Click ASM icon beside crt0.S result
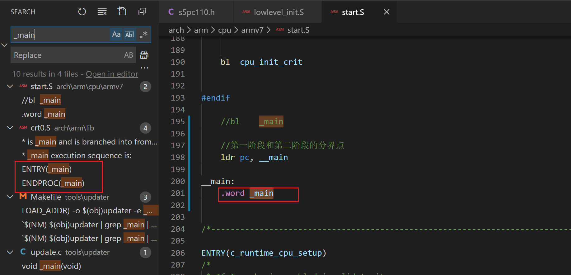571x275 pixels. pyautogui.click(x=23, y=127)
